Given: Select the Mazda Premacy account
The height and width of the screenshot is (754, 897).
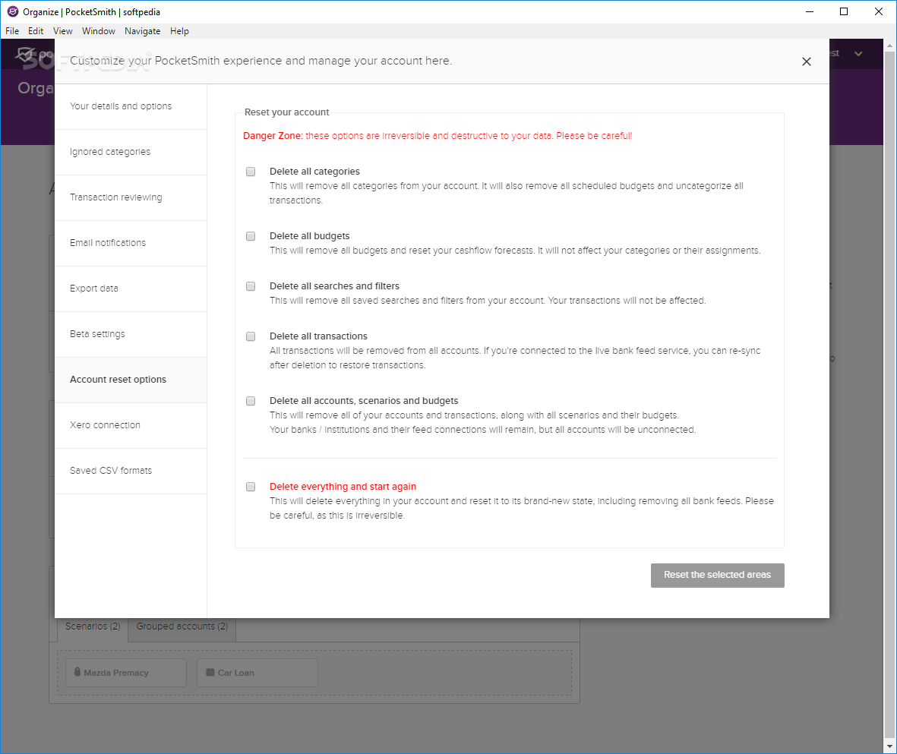Looking at the screenshot, I should (126, 673).
